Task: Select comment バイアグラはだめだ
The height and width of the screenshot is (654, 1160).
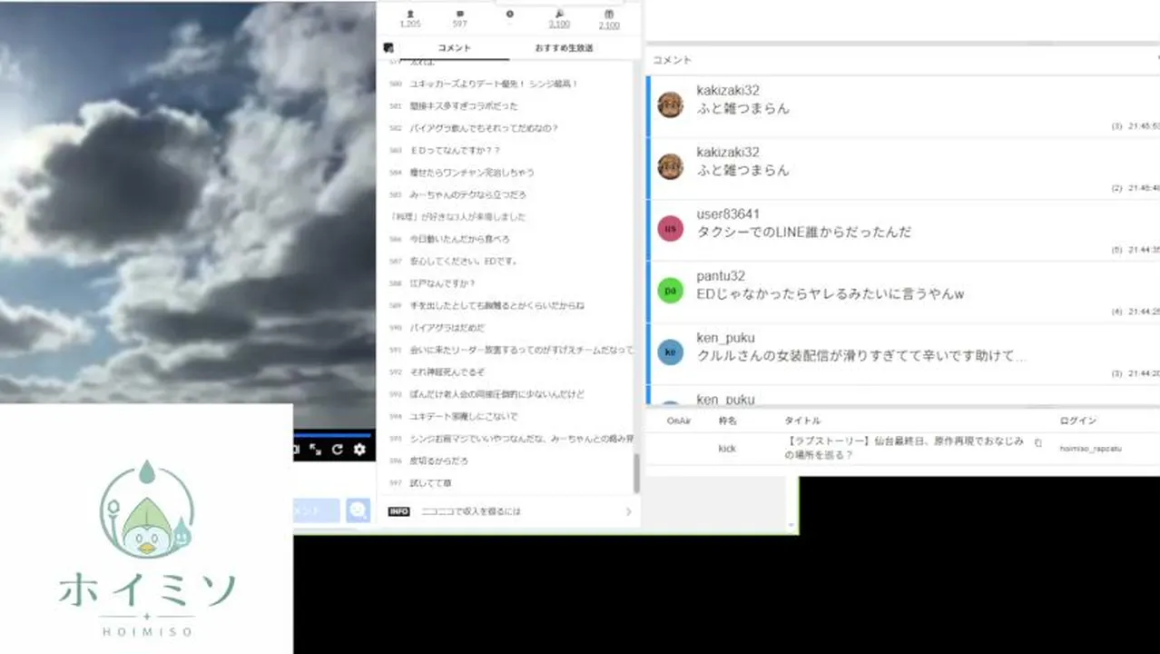Action: pyautogui.click(x=447, y=327)
